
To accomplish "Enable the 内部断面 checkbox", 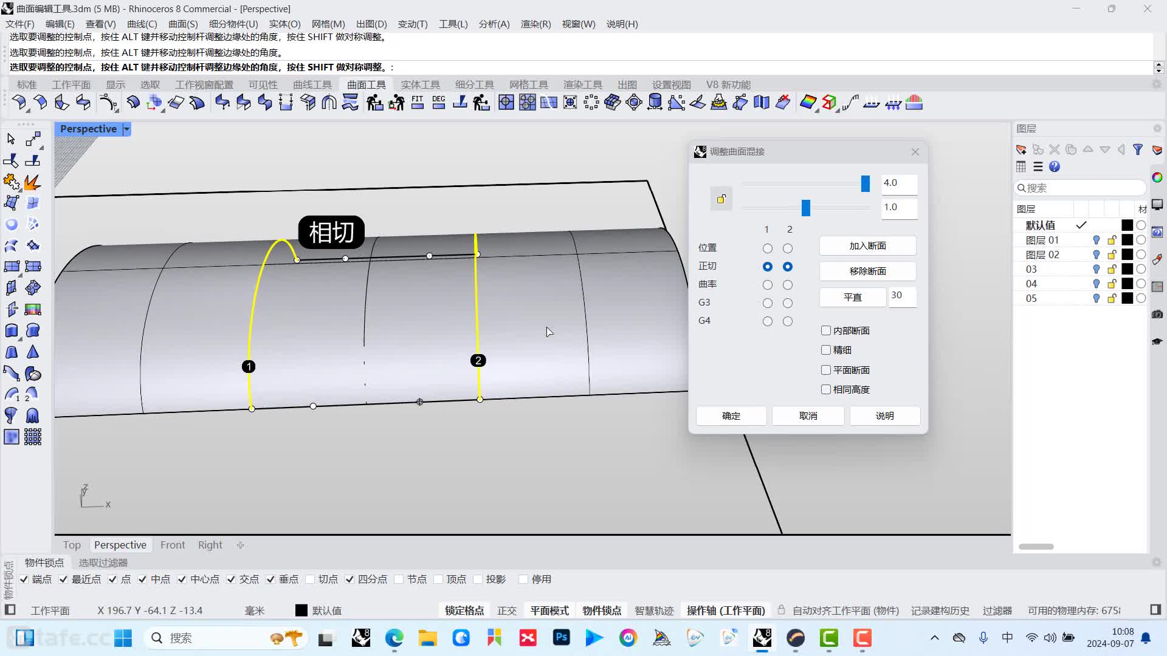I will pyautogui.click(x=826, y=330).
